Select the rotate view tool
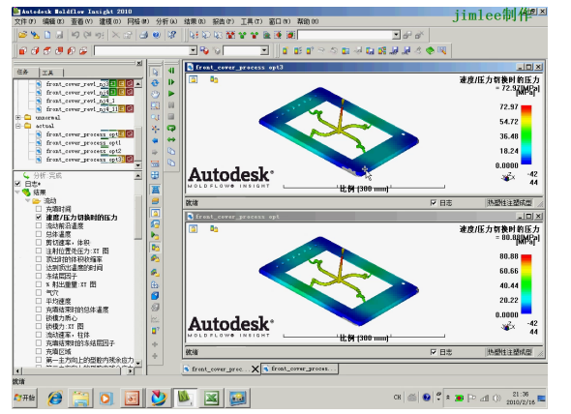The height and width of the screenshot is (414, 571). click(156, 83)
